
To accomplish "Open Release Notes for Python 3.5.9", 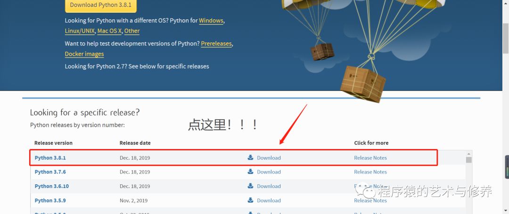I will 370,200.
